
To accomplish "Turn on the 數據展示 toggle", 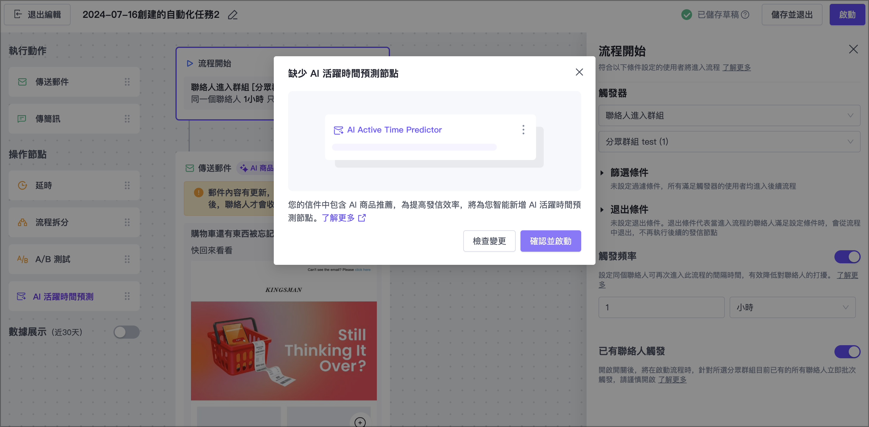I will [126, 332].
